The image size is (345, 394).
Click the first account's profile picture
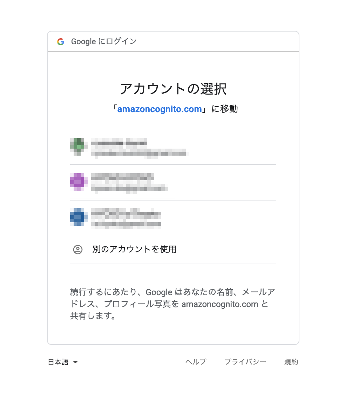(79, 146)
